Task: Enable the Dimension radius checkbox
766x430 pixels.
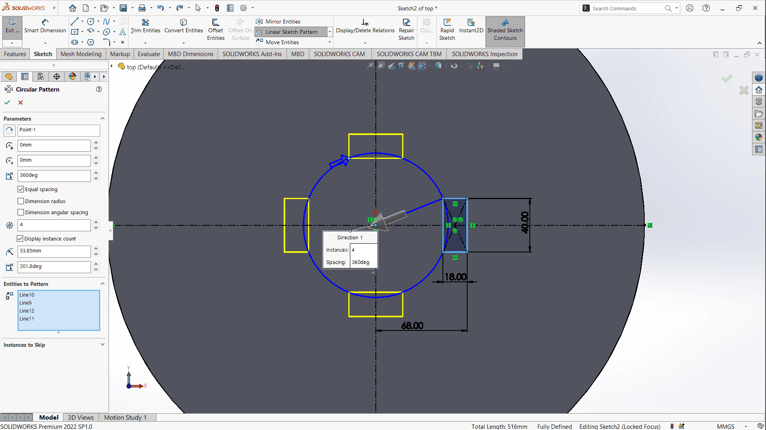Action: (21, 201)
